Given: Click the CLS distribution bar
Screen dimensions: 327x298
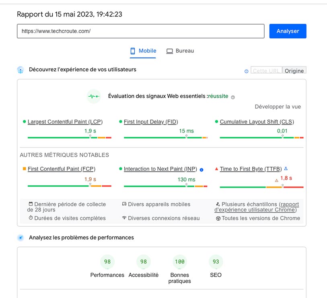Looking at the screenshot, I should pyautogui.click(x=261, y=138).
